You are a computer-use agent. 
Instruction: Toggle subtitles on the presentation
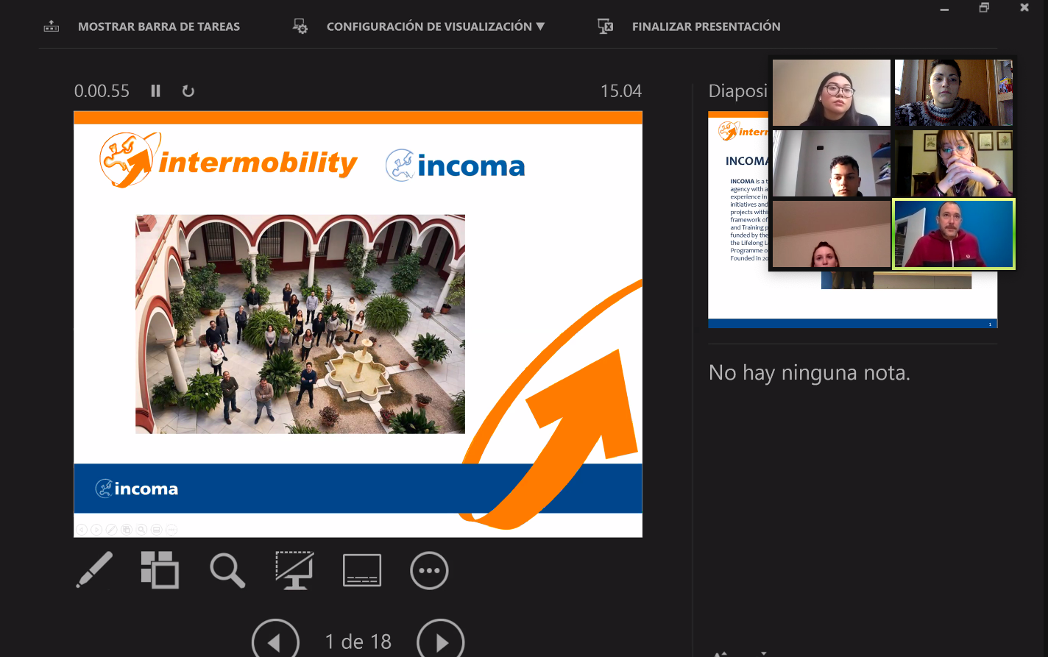tap(362, 570)
